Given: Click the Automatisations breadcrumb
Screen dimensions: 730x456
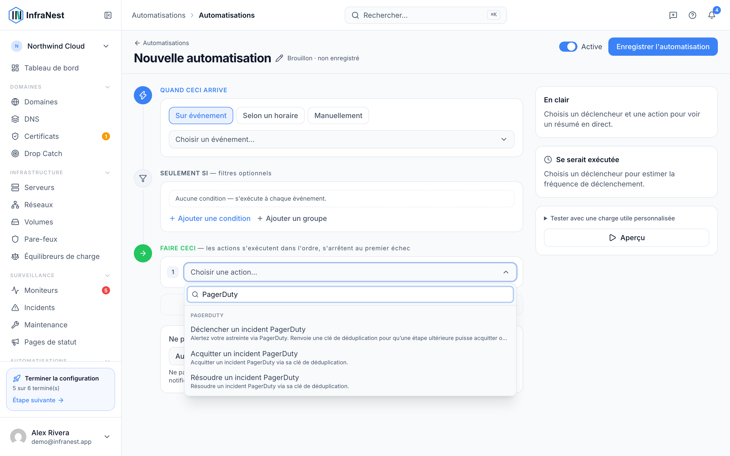Looking at the screenshot, I should [x=159, y=15].
